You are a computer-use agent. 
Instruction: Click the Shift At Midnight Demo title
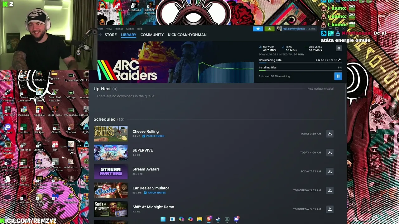pyautogui.click(x=153, y=207)
